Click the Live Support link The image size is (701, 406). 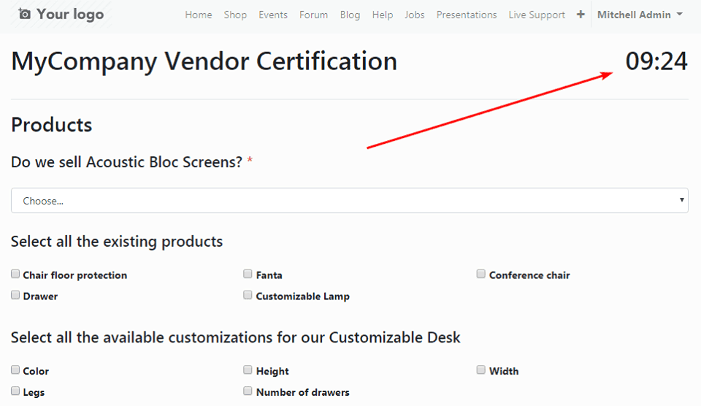point(537,15)
